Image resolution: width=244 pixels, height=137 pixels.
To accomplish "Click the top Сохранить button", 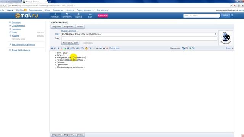I will coord(69,27).
